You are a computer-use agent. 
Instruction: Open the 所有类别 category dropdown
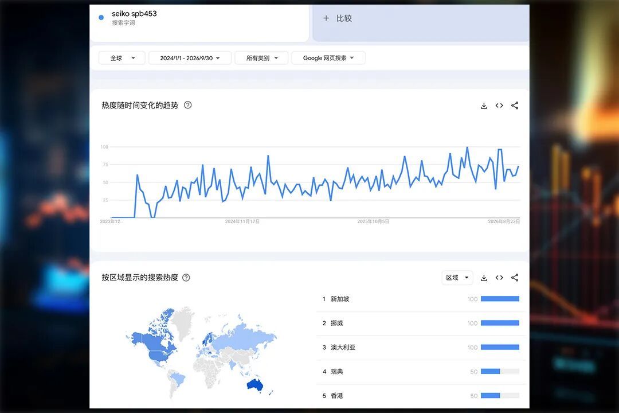click(262, 58)
